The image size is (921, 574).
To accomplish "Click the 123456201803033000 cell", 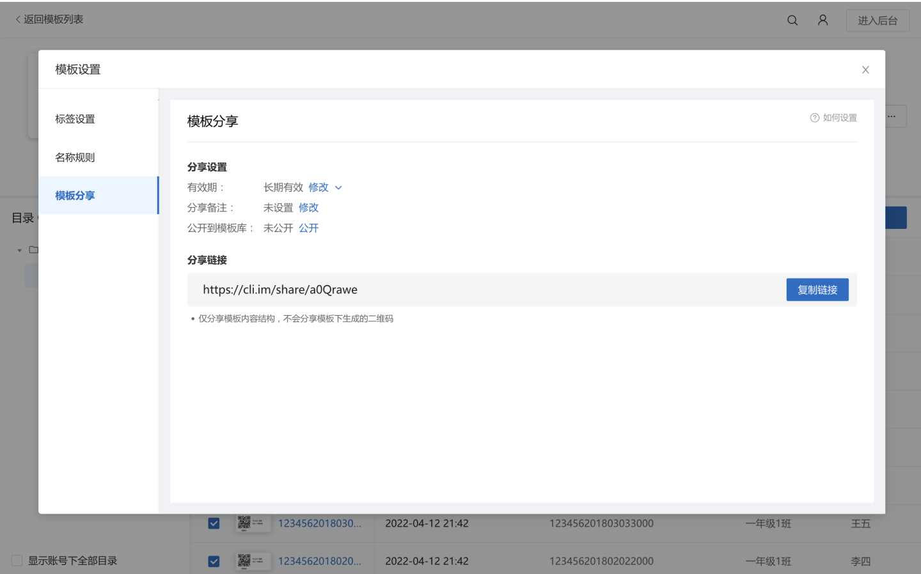I will click(x=601, y=524).
